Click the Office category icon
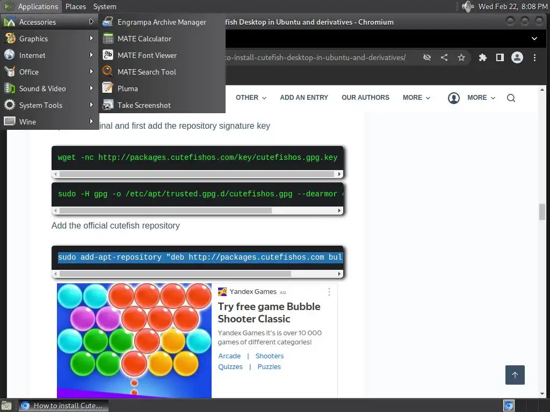The height and width of the screenshot is (412, 550). (10, 71)
